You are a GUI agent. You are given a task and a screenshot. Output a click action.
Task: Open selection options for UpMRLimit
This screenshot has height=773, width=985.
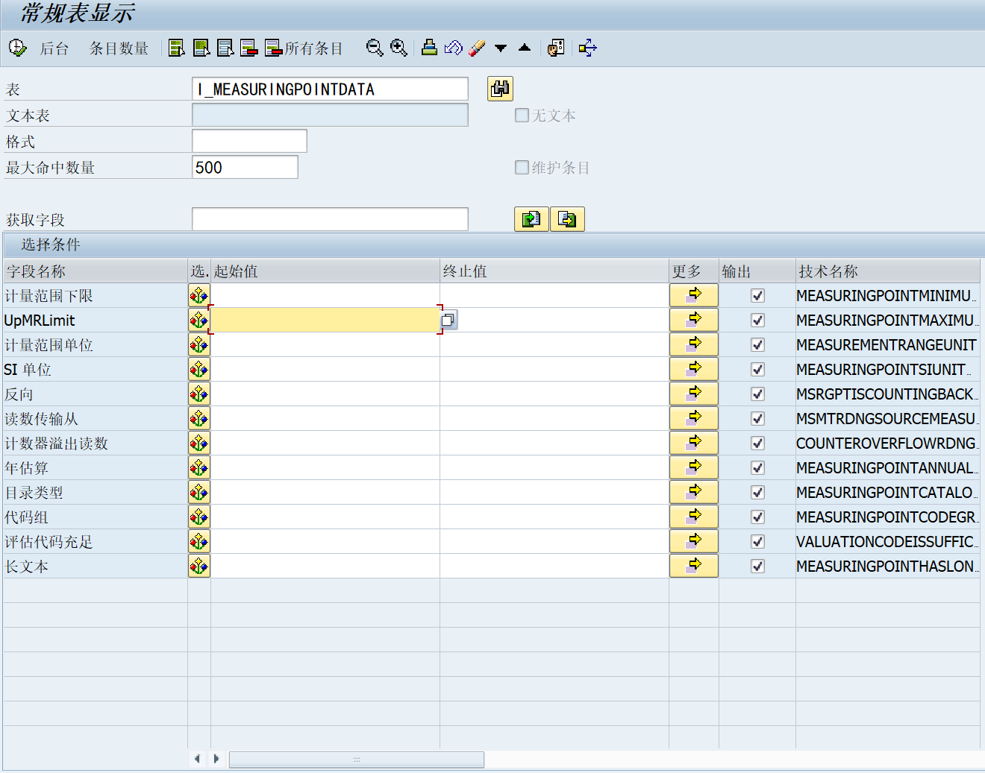198,321
